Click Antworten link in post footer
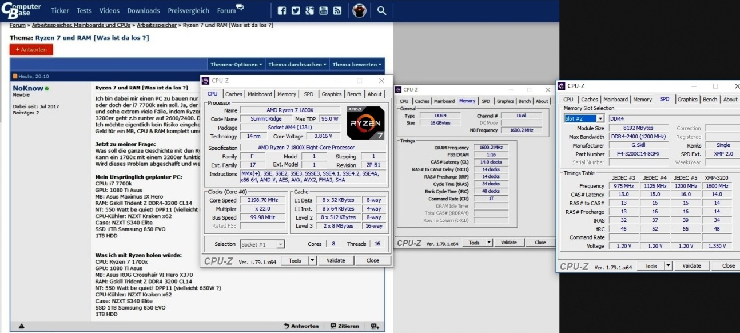Image resolution: width=740 pixels, height=333 pixels. coord(301,326)
